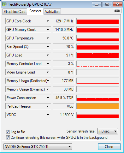124x153 pixels.
Task: Expand the Fan Speed (%) dropdown
Action: click(48, 47)
